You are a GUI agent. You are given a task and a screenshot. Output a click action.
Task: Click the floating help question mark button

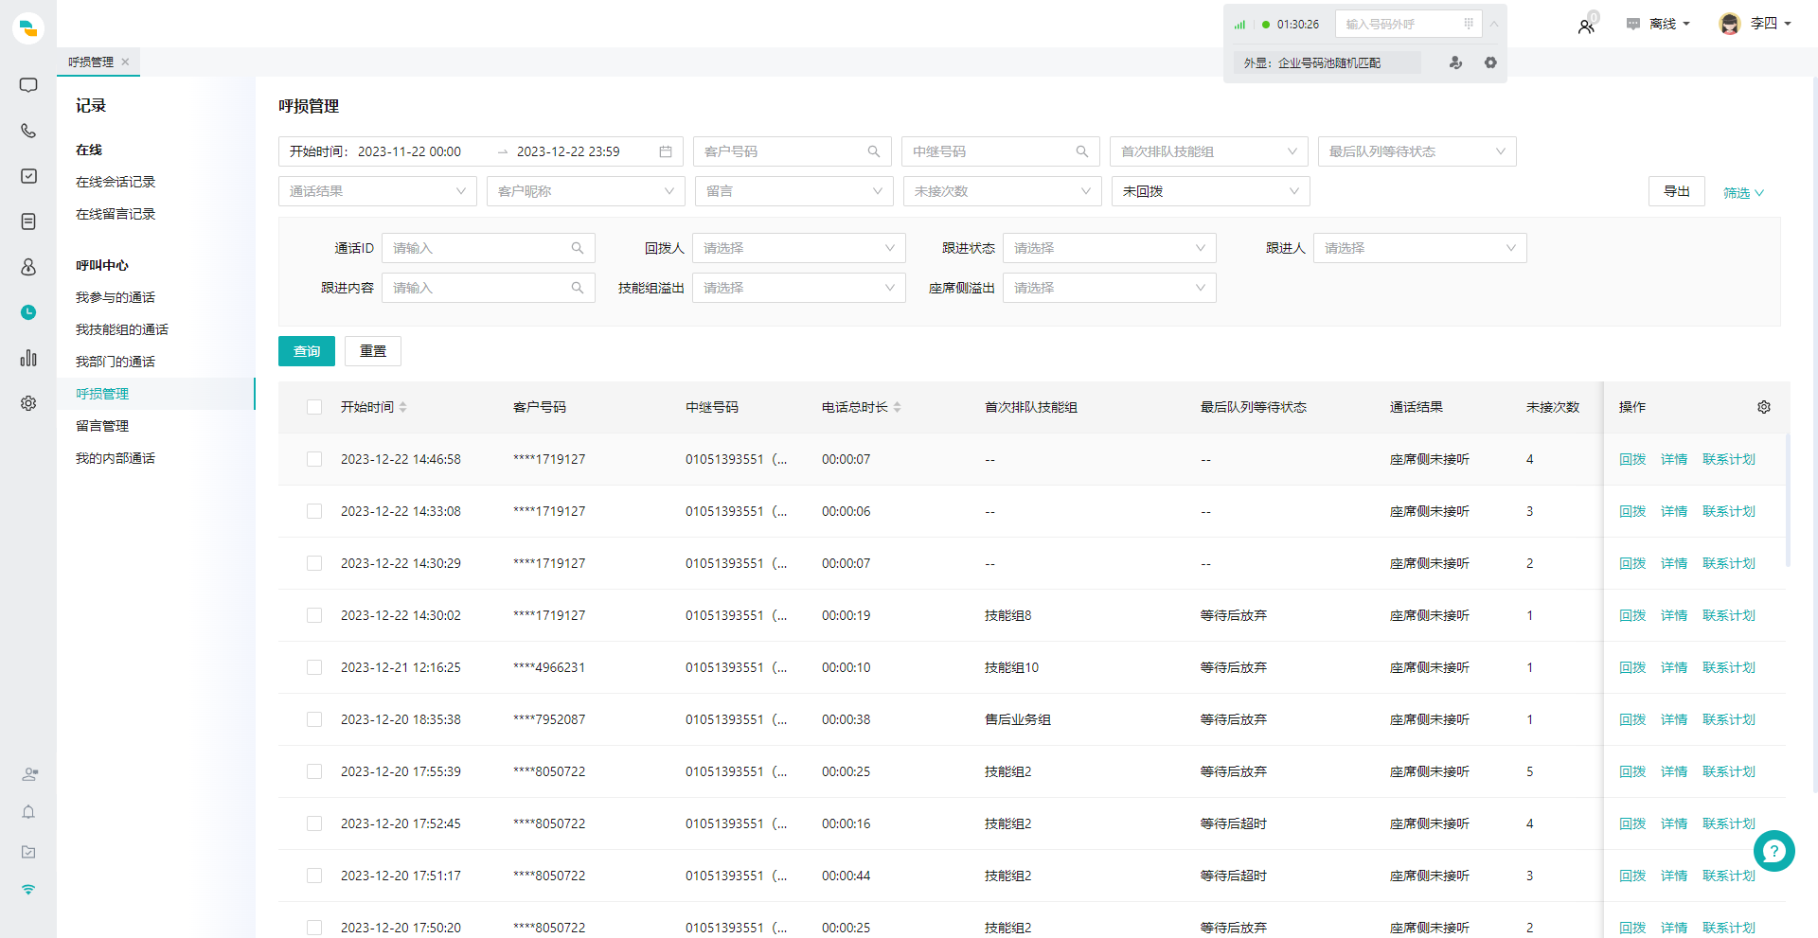point(1774,851)
